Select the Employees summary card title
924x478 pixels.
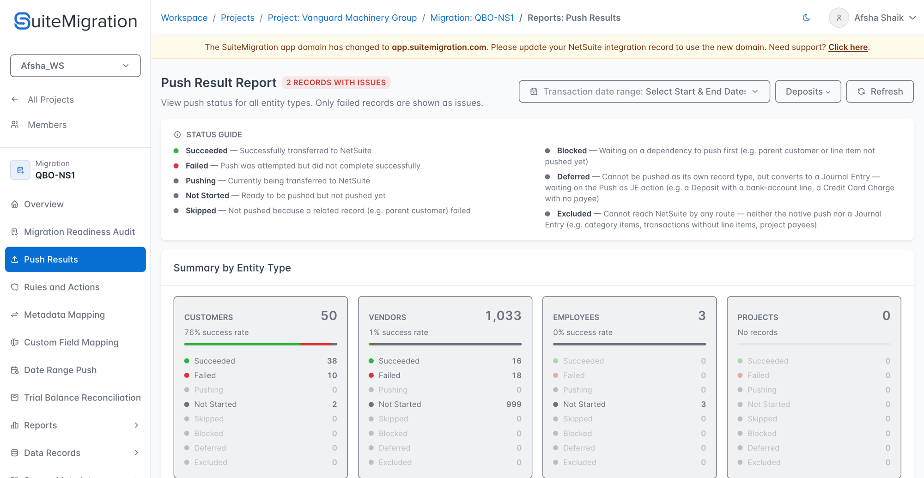tap(576, 317)
